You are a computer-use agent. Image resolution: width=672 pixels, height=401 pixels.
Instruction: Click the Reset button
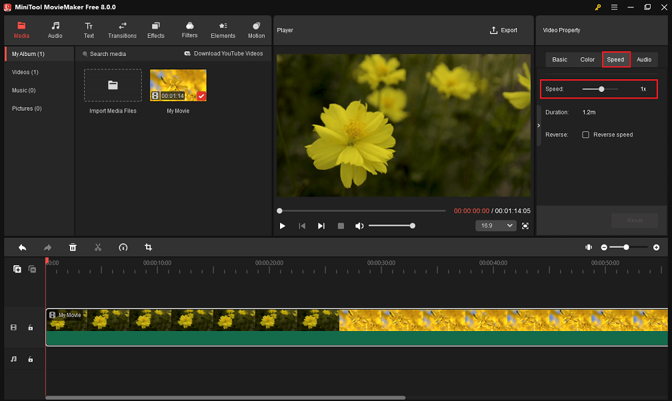coord(634,220)
